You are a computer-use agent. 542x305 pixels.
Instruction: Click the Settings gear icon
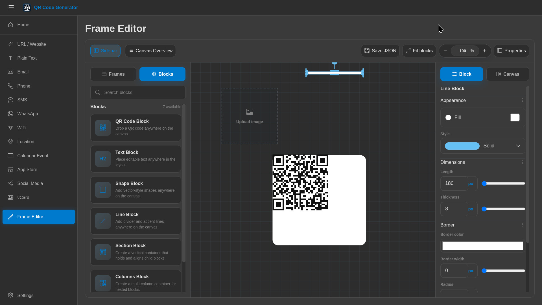click(10, 295)
